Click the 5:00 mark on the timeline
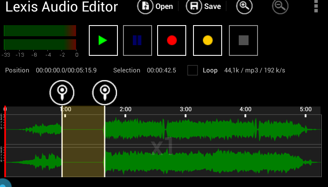The width and height of the screenshot is (328, 187). click(x=306, y=109)
